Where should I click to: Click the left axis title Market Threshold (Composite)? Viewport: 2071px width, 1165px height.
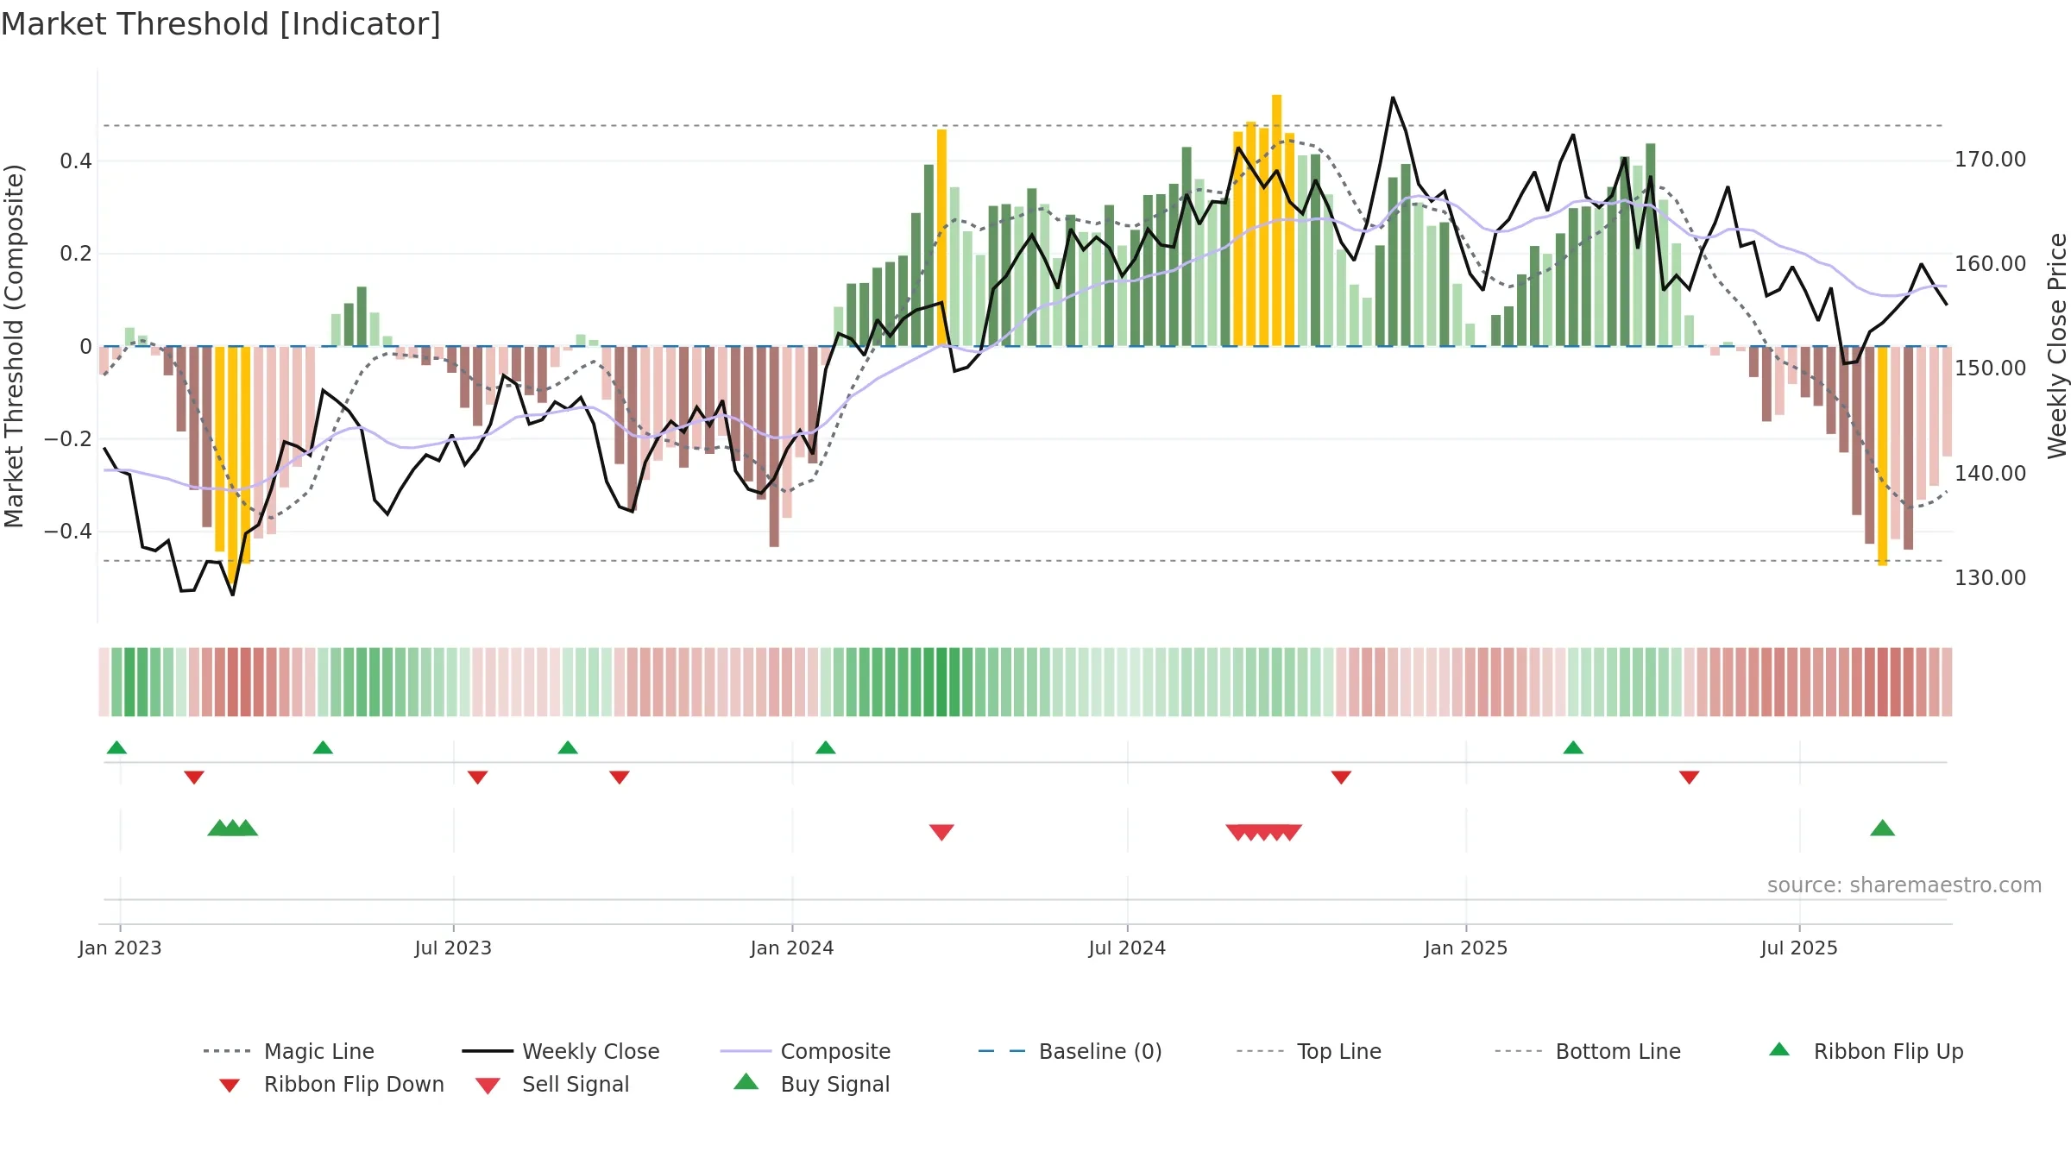coord(14,346)
